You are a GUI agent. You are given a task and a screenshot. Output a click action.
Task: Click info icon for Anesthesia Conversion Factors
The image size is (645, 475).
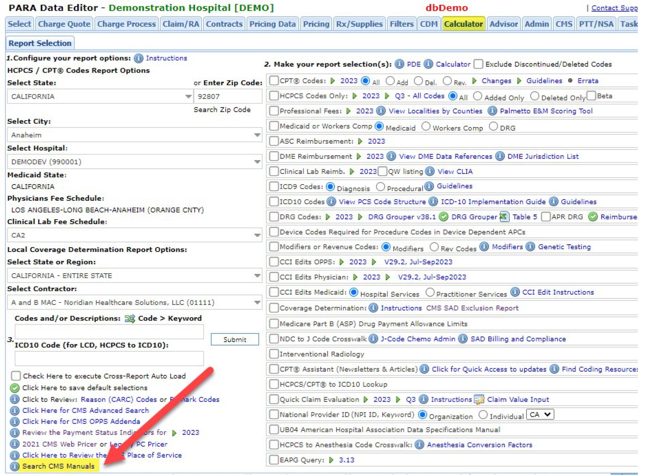point(419,445)
